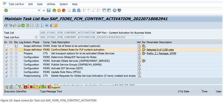This screenshot has width=224, height=104.
Task: Collapse command field with double-chevron
Action: click(44, 11)
